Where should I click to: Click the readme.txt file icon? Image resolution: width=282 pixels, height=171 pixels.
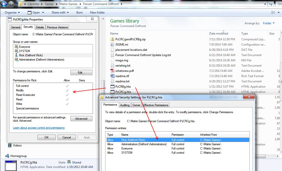coord(112,81)
